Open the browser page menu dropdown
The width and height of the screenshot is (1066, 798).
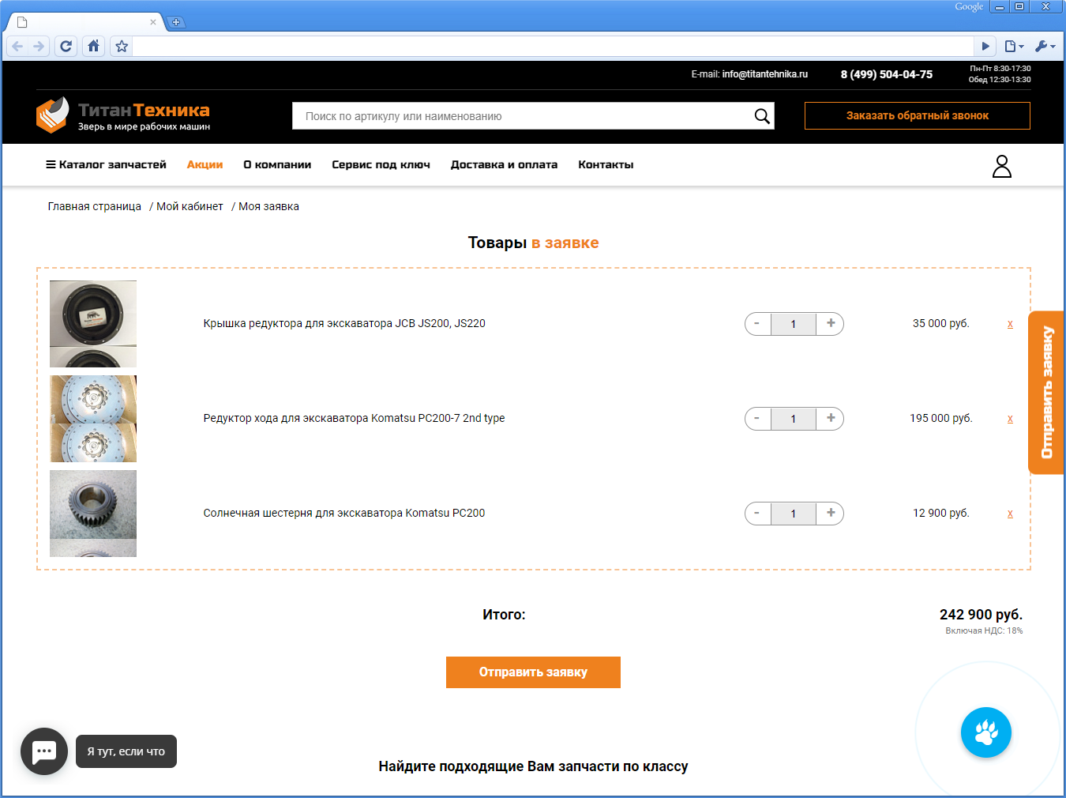[1014, 46]
